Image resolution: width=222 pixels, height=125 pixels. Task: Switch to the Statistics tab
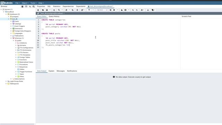[x=57, y=6]
